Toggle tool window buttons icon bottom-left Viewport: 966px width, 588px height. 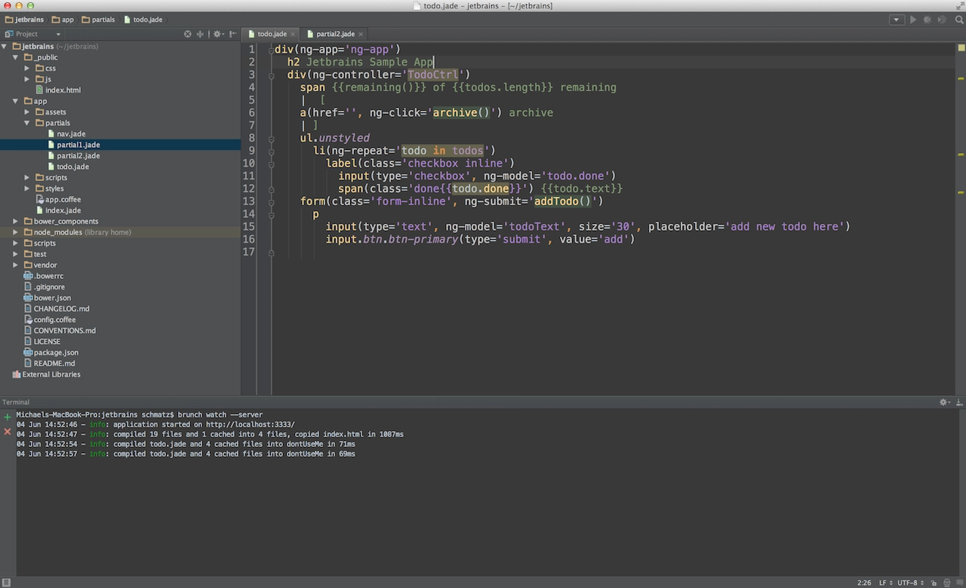point(6,583)
